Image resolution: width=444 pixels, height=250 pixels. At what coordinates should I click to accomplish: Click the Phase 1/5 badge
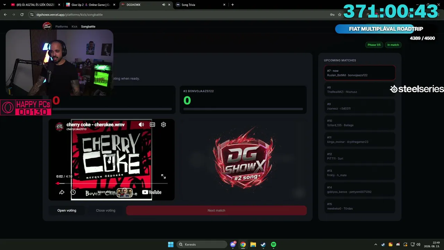tap(374, 45)
